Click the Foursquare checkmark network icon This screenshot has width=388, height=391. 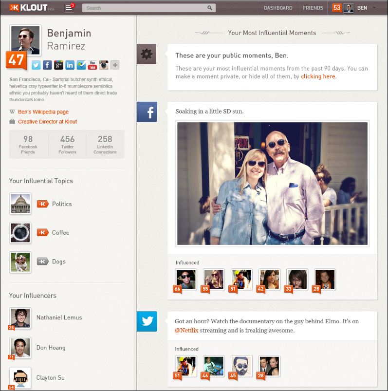[x=81, y=65]
